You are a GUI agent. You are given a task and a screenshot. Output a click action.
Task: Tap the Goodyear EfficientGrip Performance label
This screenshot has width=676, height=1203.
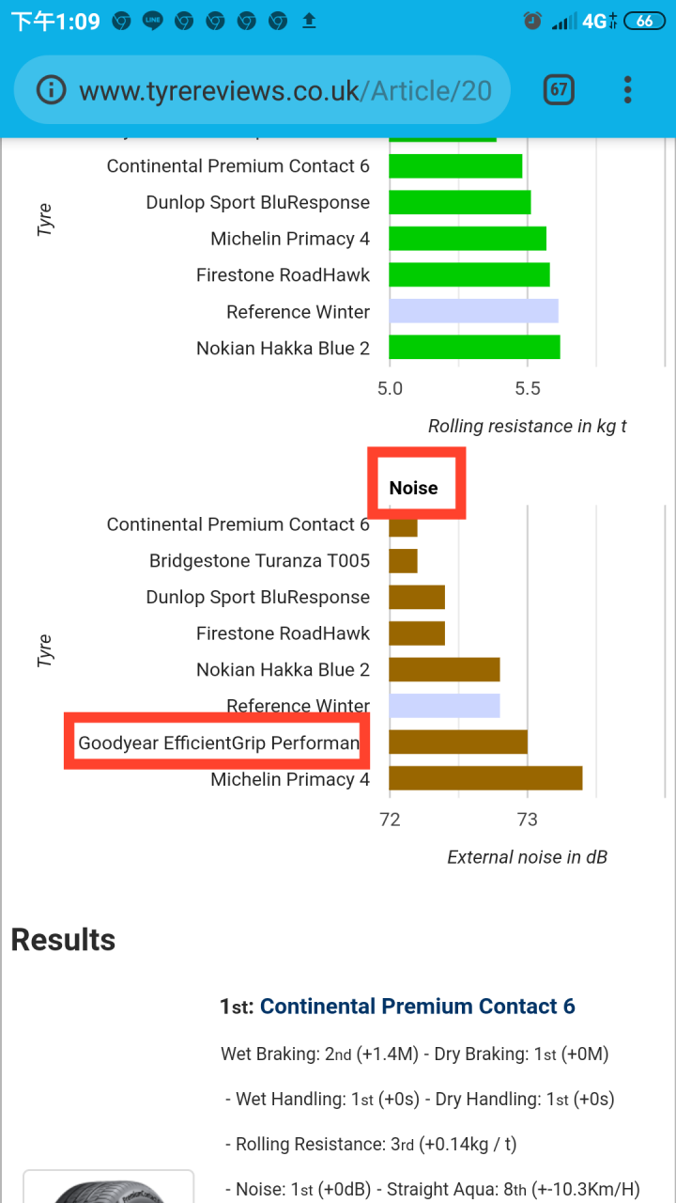coord(219,742)
